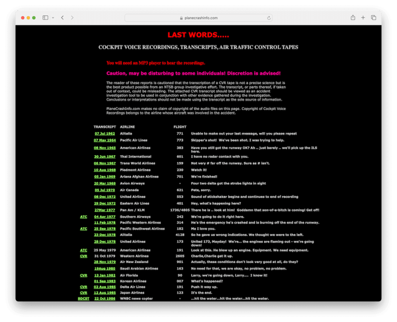This screenshot has width=397, height=322.
Task: Open the 13 Jan 1982 transcript link
Action: 105,275
